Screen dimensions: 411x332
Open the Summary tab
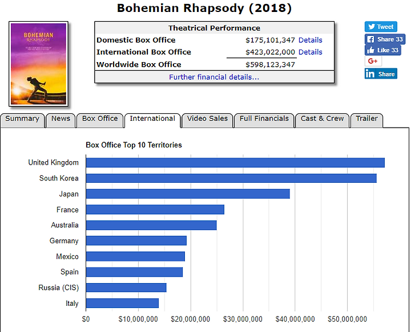click(x=22, y=119)
